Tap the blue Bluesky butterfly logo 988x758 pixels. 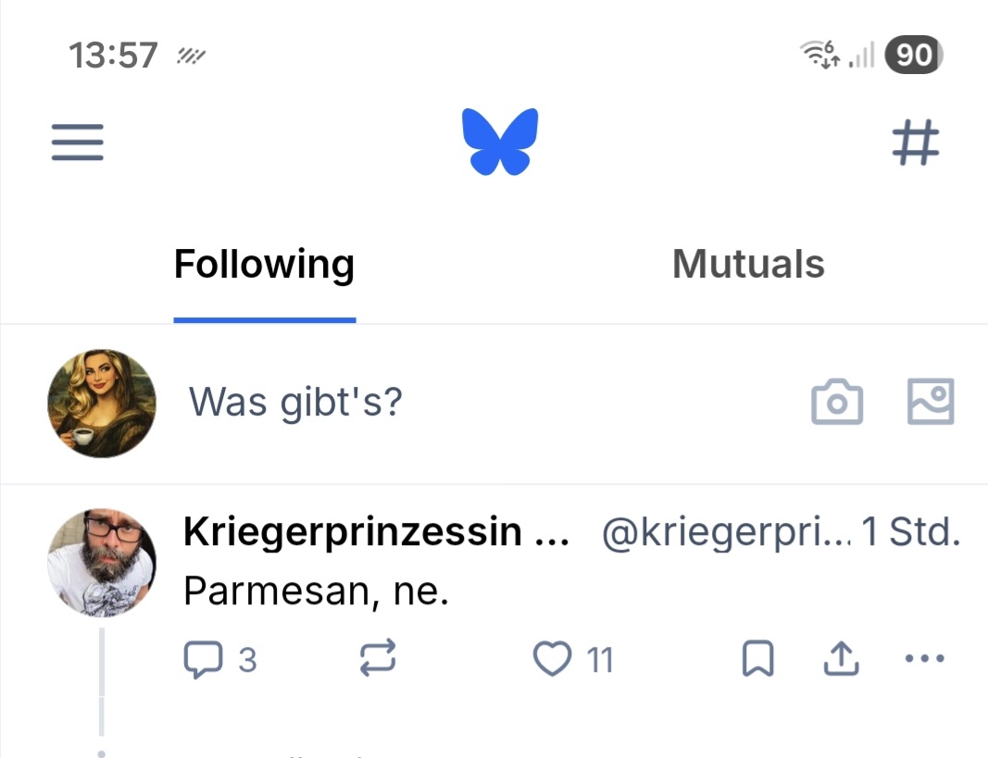click(x=500, y=142)
